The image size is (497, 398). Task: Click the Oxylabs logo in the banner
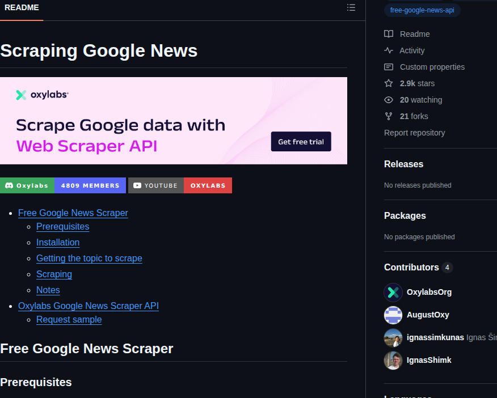tap(43, 95)
